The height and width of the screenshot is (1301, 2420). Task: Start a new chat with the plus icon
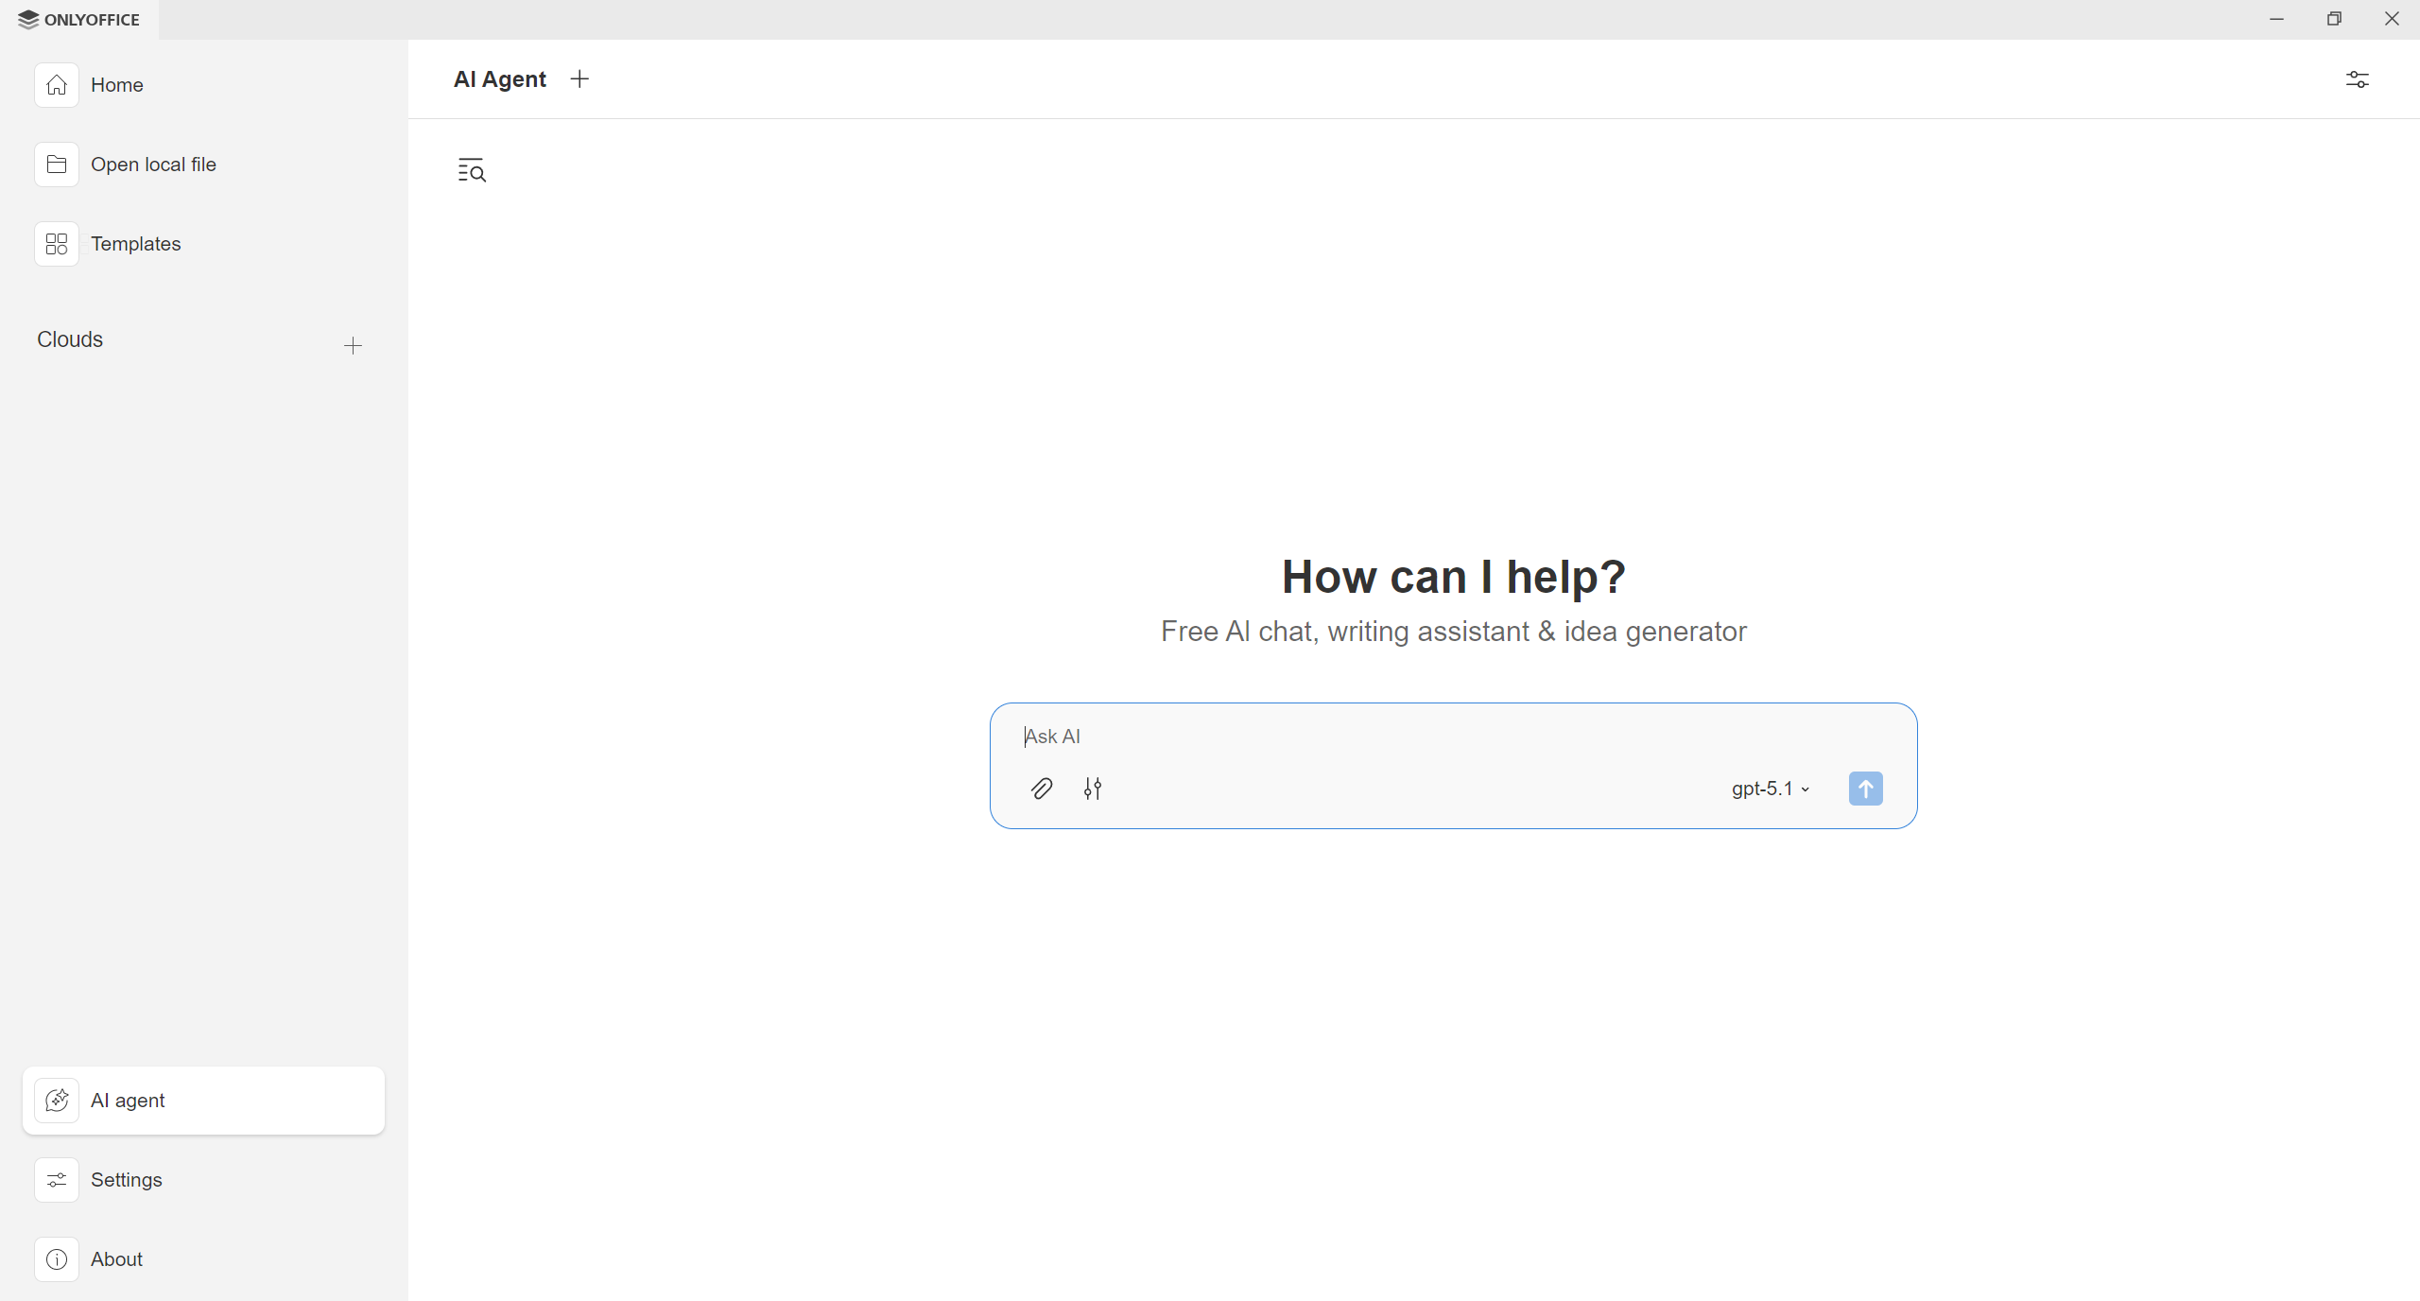579,79
